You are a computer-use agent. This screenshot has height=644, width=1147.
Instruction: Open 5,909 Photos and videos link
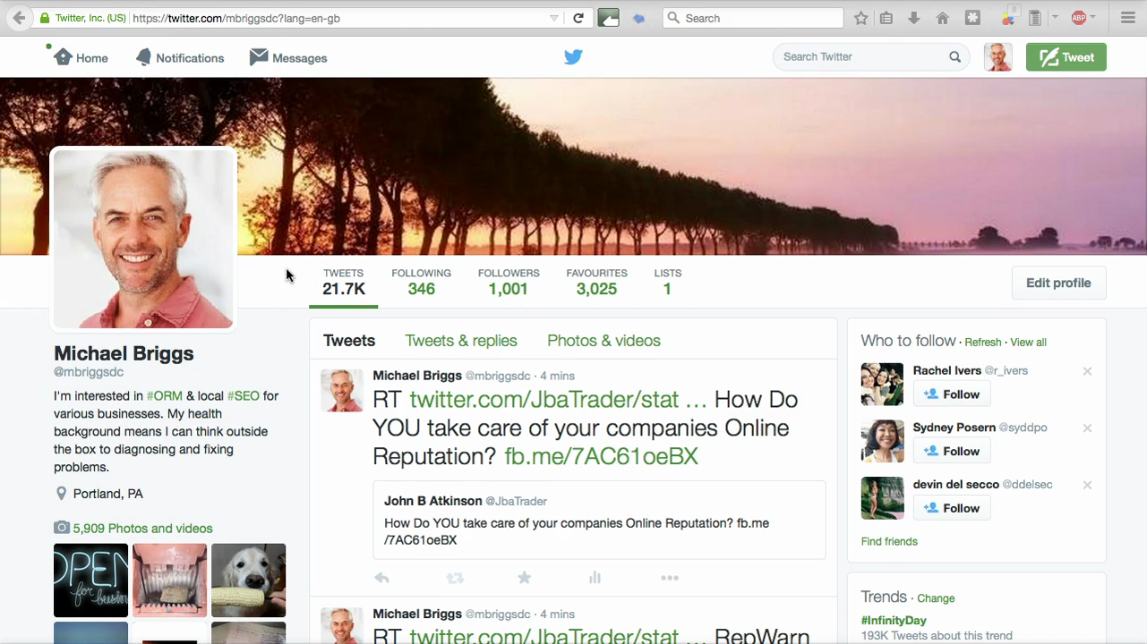click(x=133, y=528)
